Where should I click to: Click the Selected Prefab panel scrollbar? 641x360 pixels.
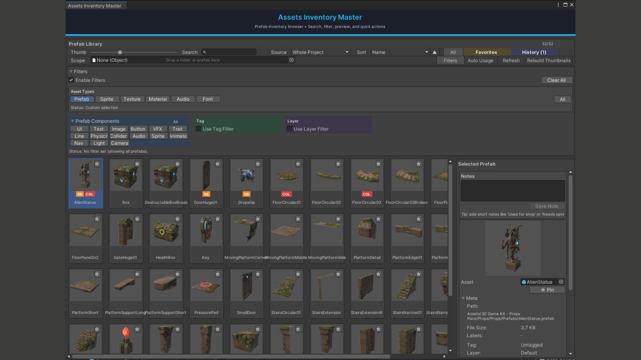[570, 233]
